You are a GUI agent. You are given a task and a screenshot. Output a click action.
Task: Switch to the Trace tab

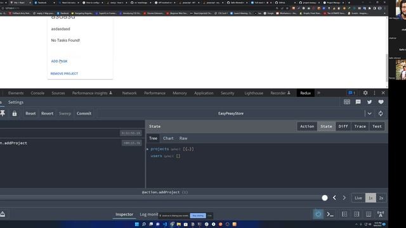[360, 127]
